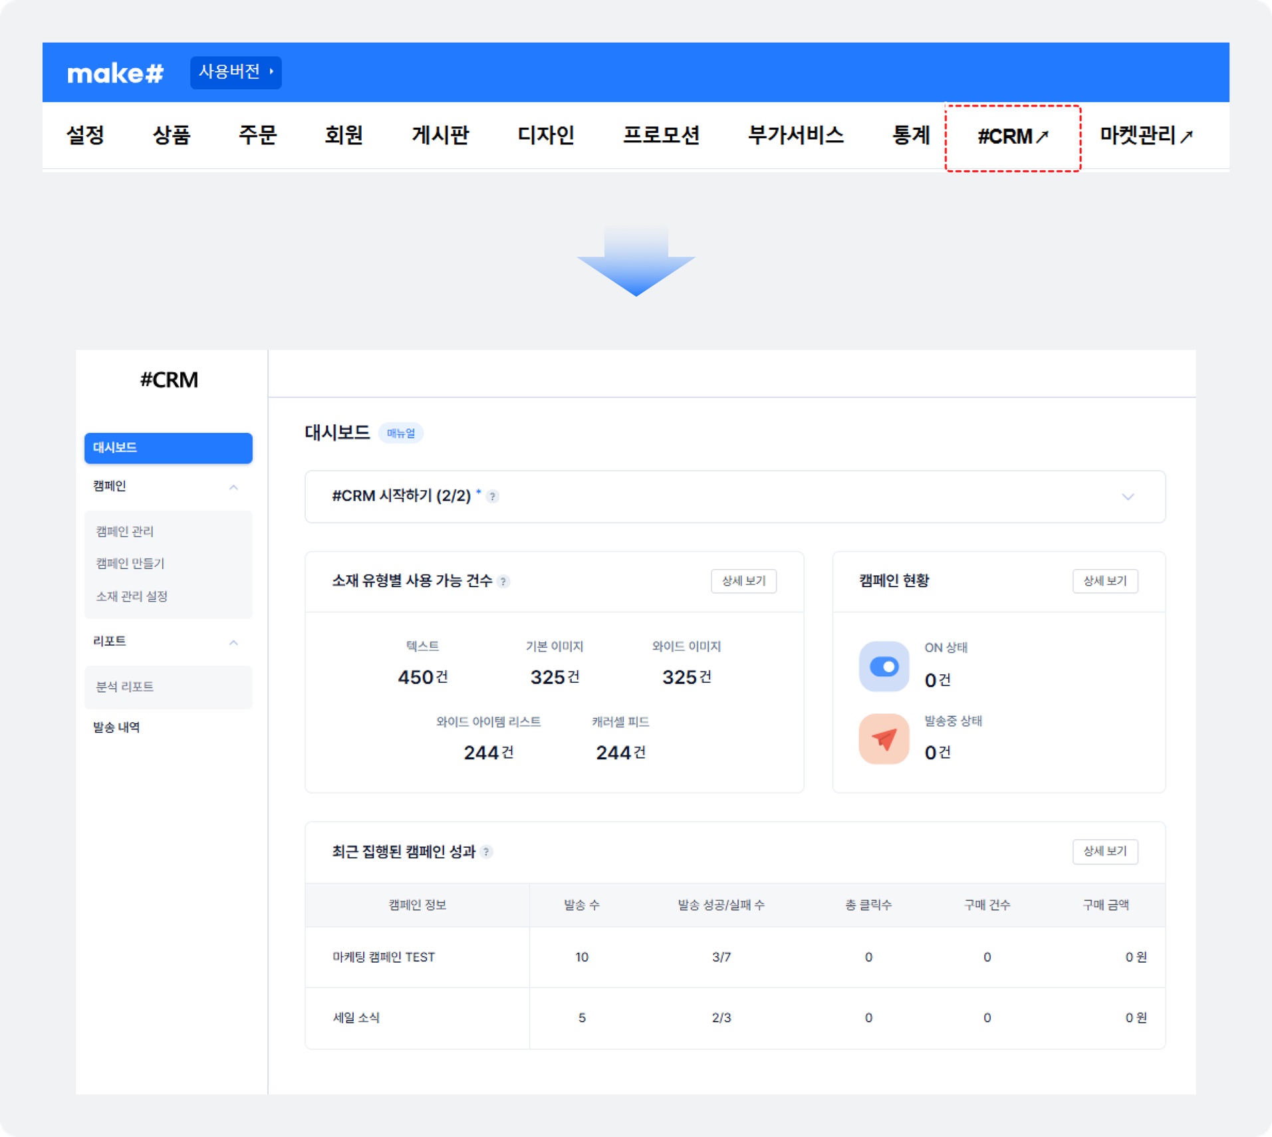Click help icon next to #CRM 시작하기
Image resolution: width=1272 pixels, height=1137 pixels.
[x=493, y=497]
